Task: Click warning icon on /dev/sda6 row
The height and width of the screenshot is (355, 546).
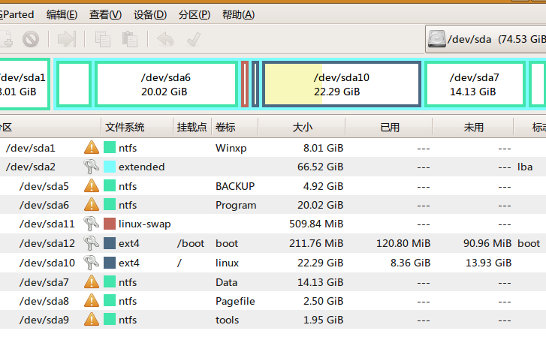Action: (x=91, y=205)
